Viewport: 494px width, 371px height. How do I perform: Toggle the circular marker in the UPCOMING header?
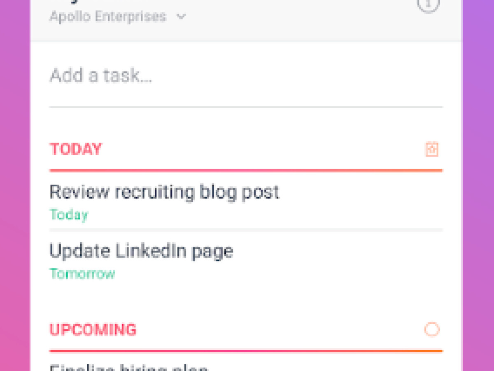coord(431,330)
